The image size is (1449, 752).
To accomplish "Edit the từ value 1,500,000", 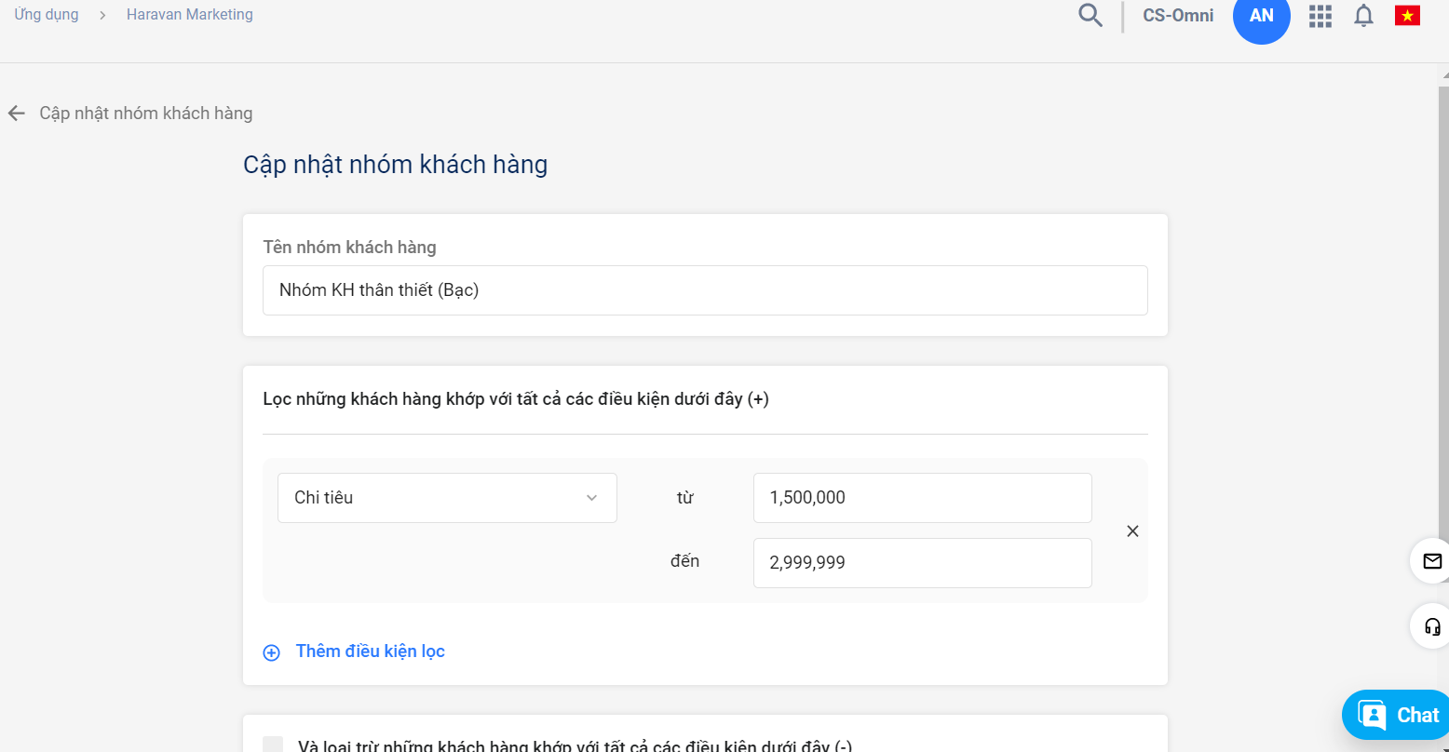I will [922, 498].
